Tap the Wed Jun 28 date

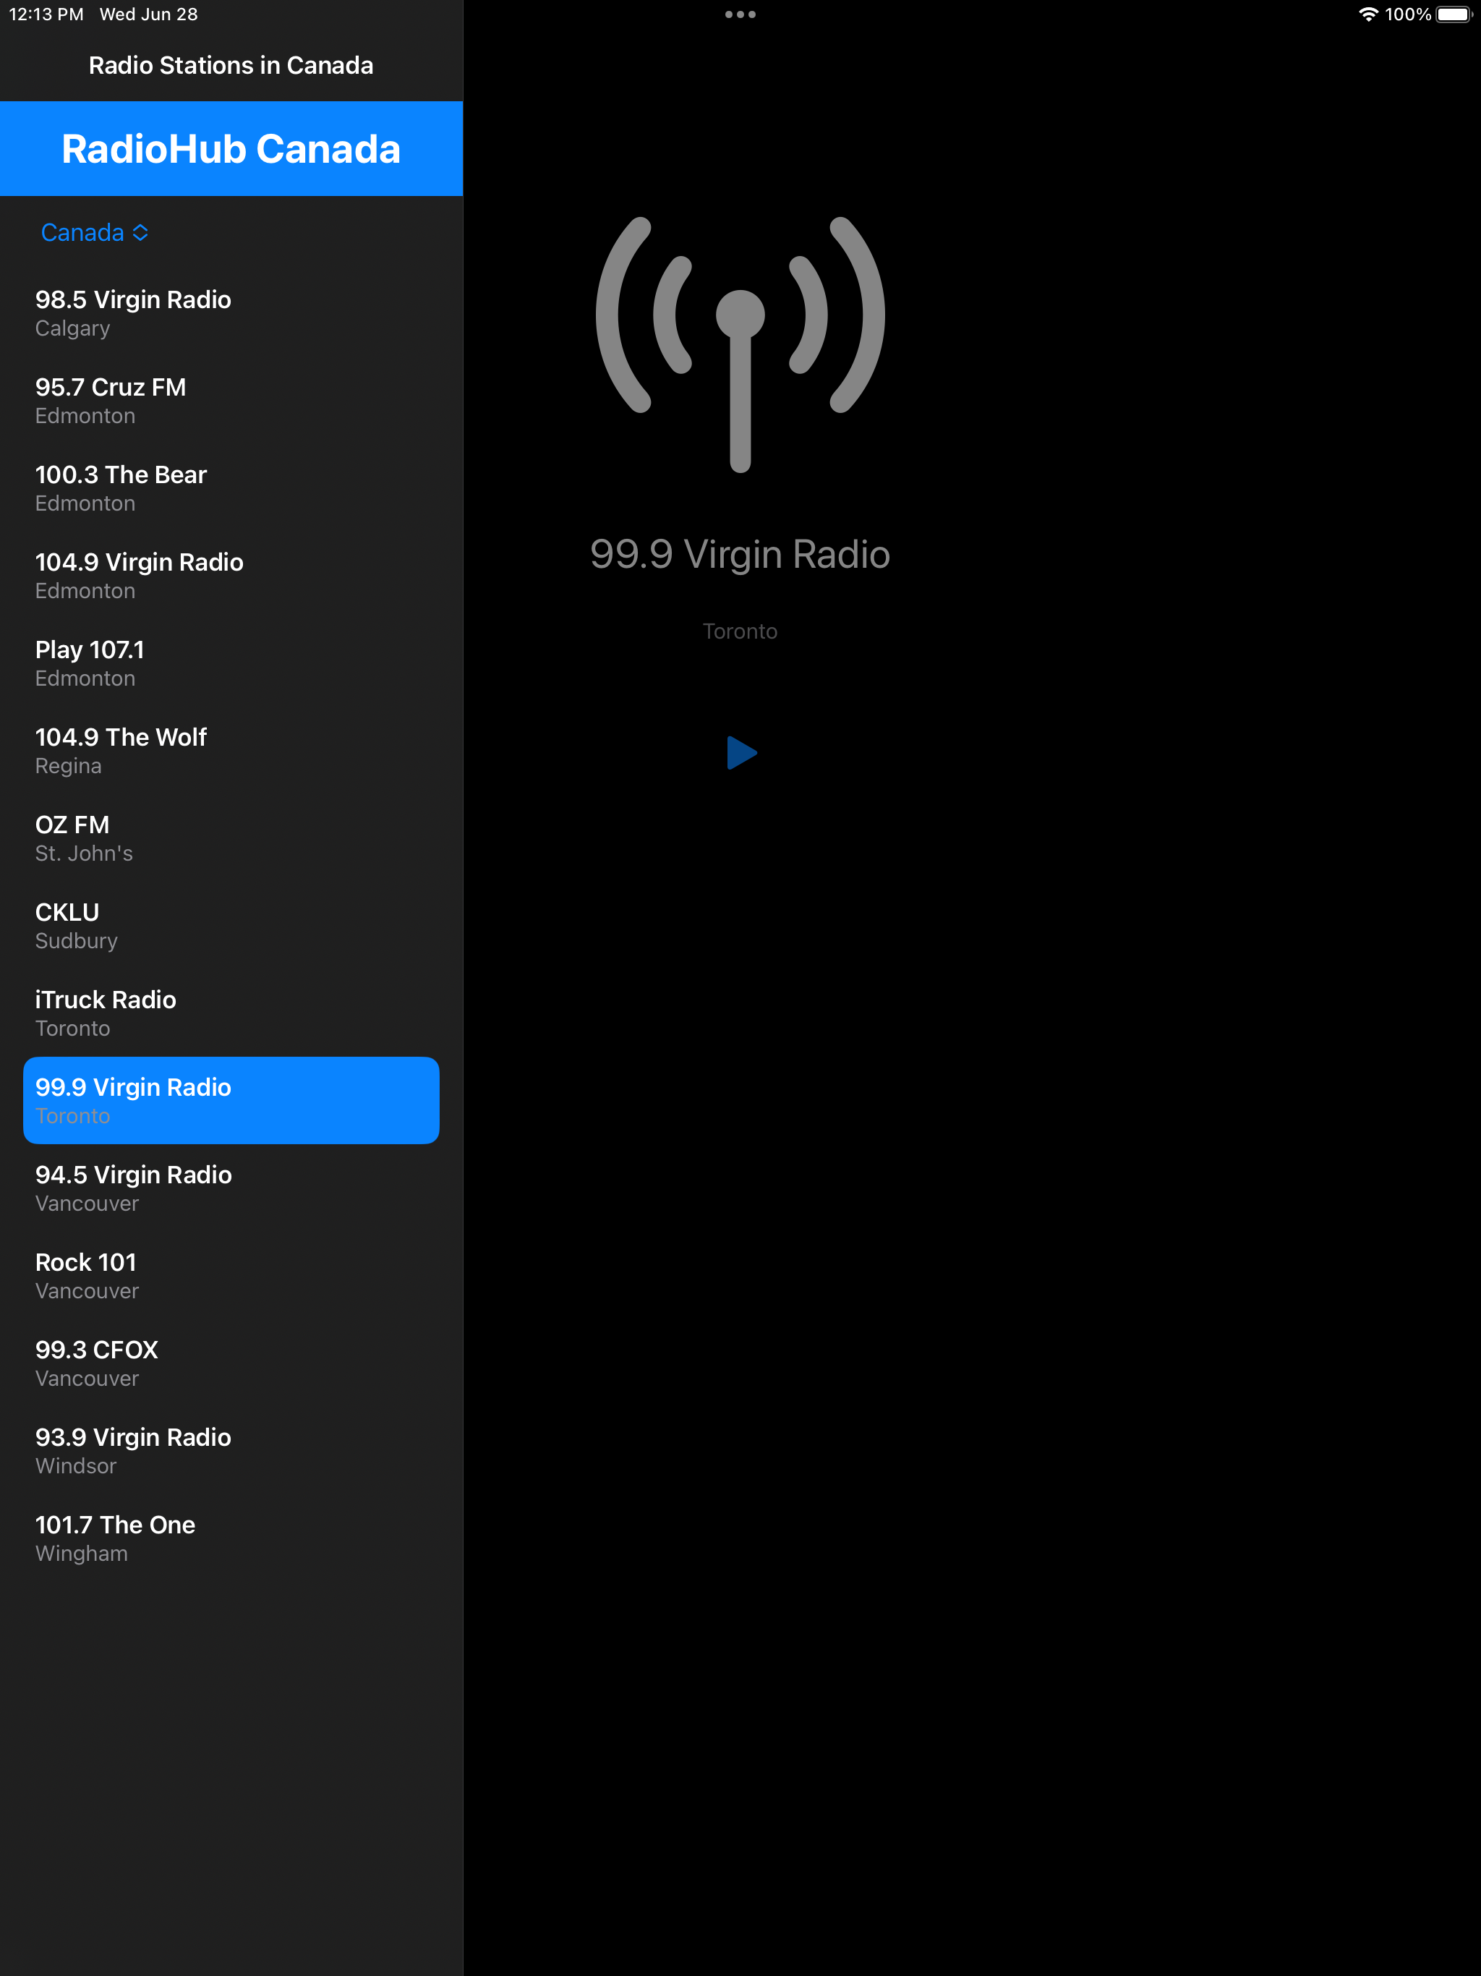(149, 14)
